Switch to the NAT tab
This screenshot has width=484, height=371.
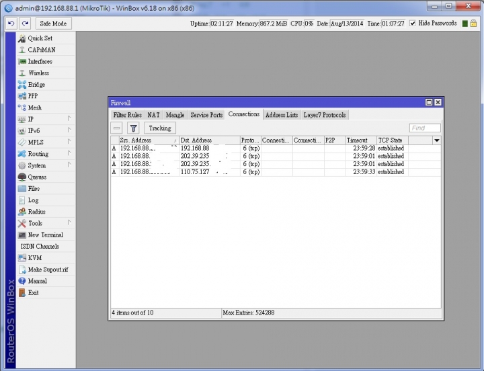(x=153, y=115)
